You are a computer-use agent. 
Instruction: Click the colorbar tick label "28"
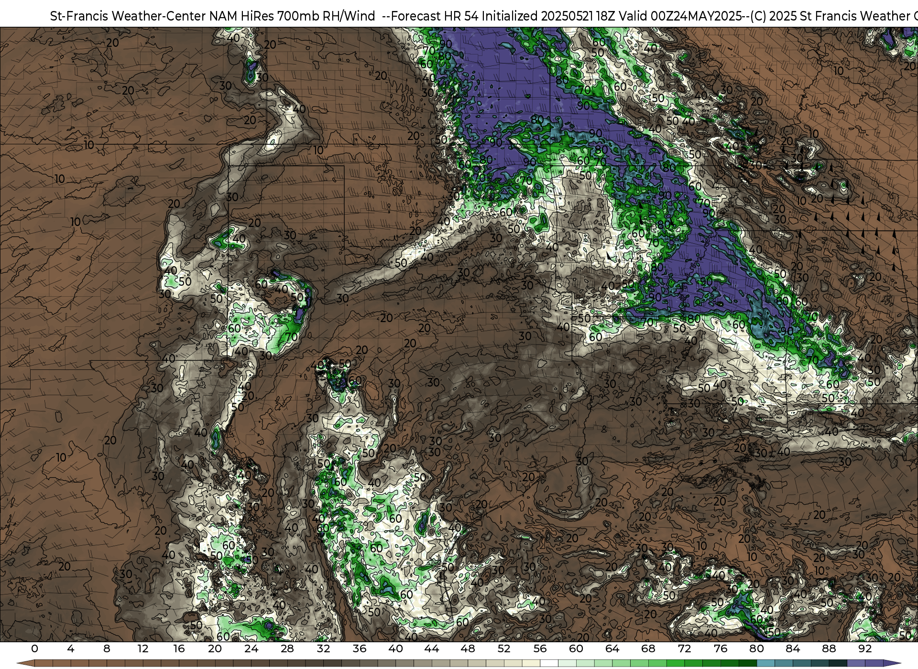point(287,648)
